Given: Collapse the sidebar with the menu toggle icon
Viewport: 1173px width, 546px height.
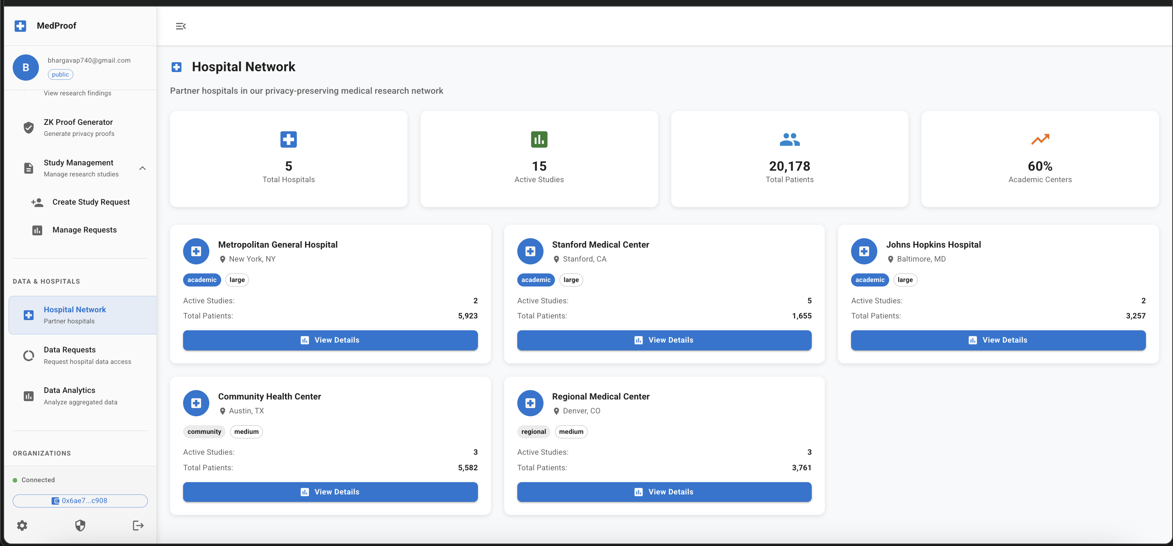Looking at the screenshot, I should click(181, 26).
